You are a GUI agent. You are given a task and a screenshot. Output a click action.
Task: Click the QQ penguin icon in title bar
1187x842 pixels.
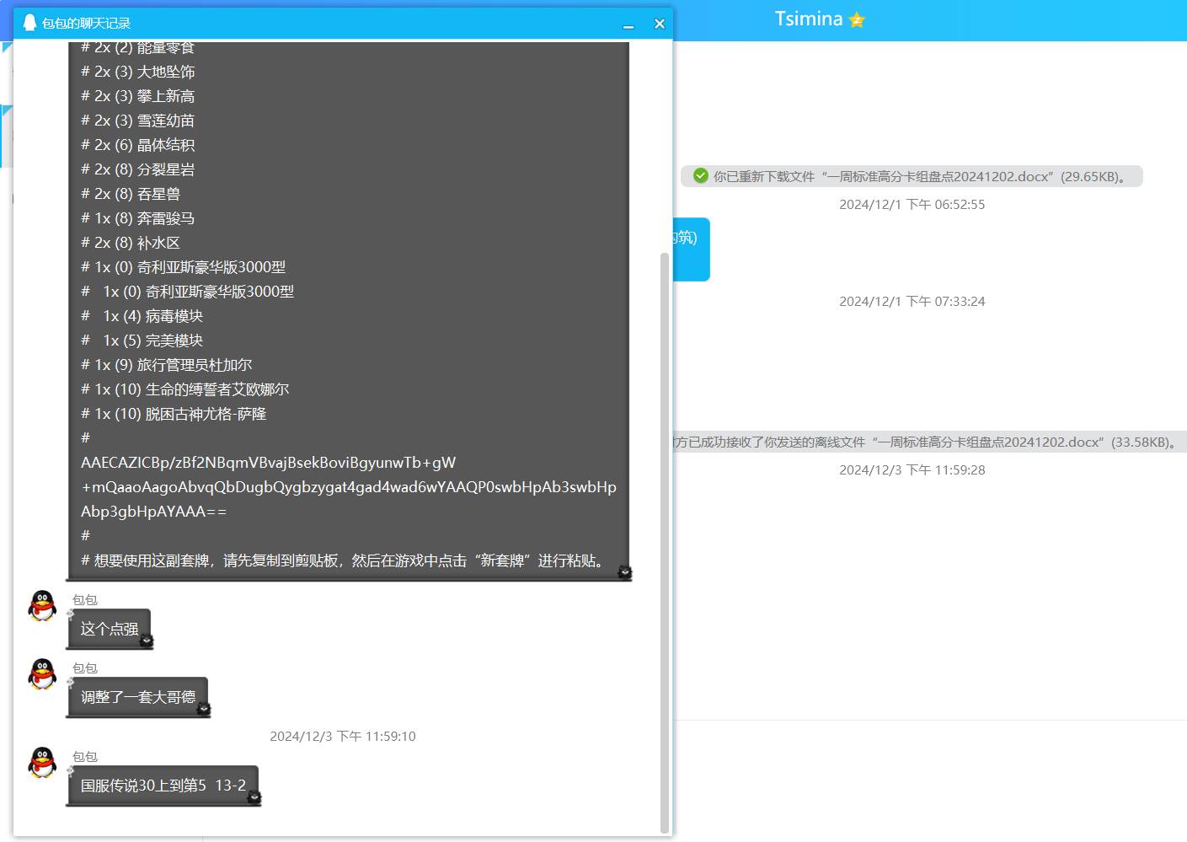pyautogui.click(x=29, y=23)
